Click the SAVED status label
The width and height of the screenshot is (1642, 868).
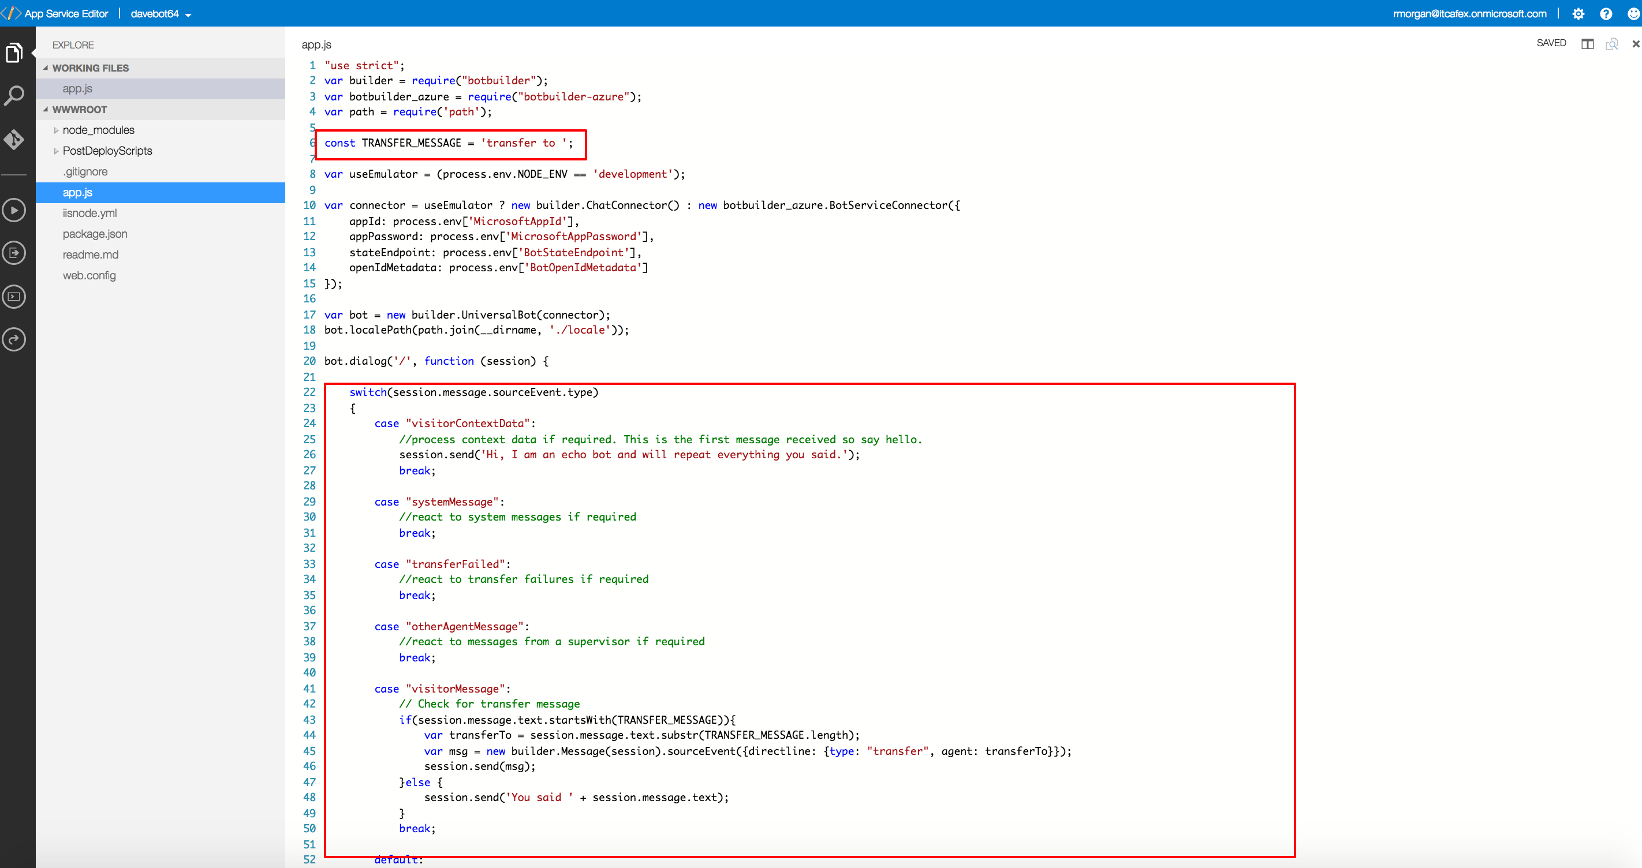(1551, 43)
